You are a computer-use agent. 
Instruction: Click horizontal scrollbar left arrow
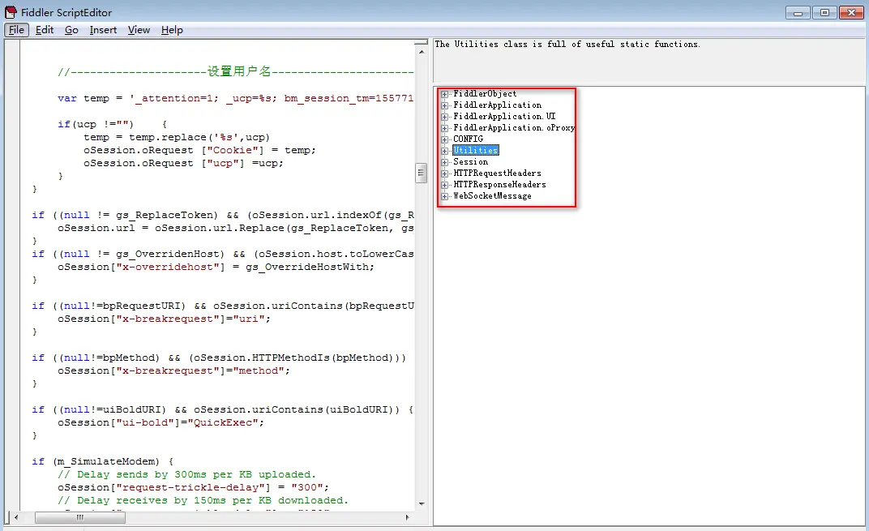point(16,518)
